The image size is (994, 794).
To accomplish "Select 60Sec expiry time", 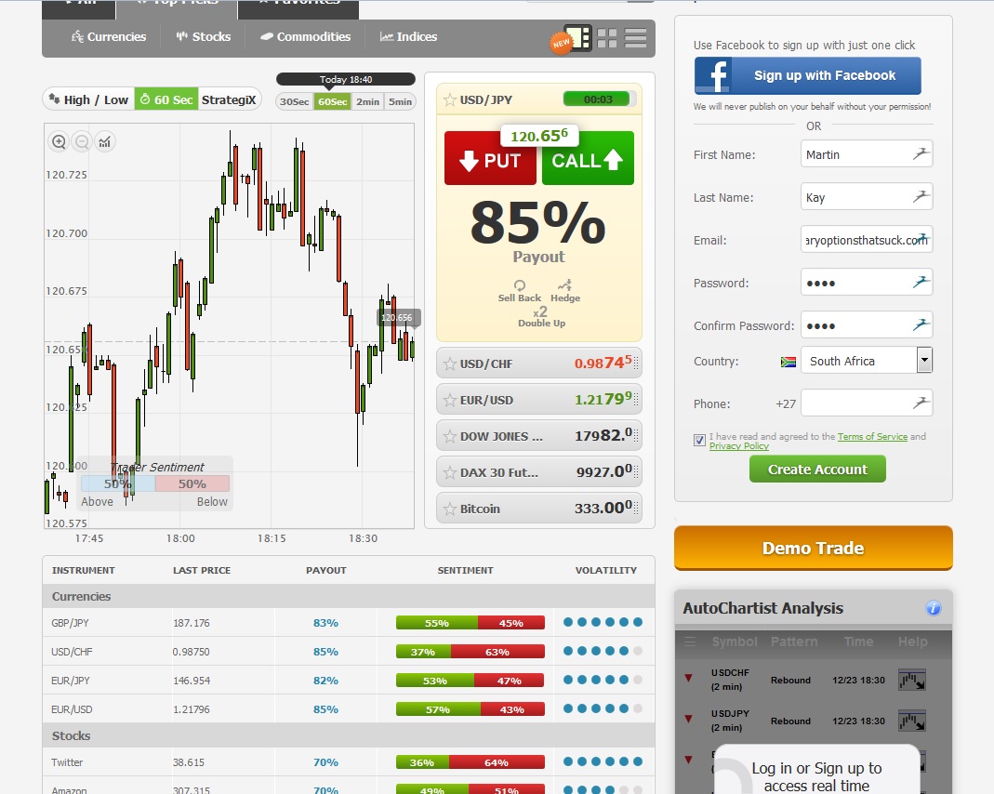I will click(x=332, y=101).
